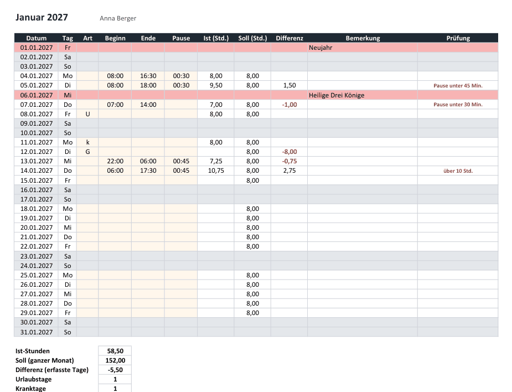Select the Ende cell showing 18:00
Image resolution: width=512 pixels, height=392 pixels.
[x=148, y=85]
